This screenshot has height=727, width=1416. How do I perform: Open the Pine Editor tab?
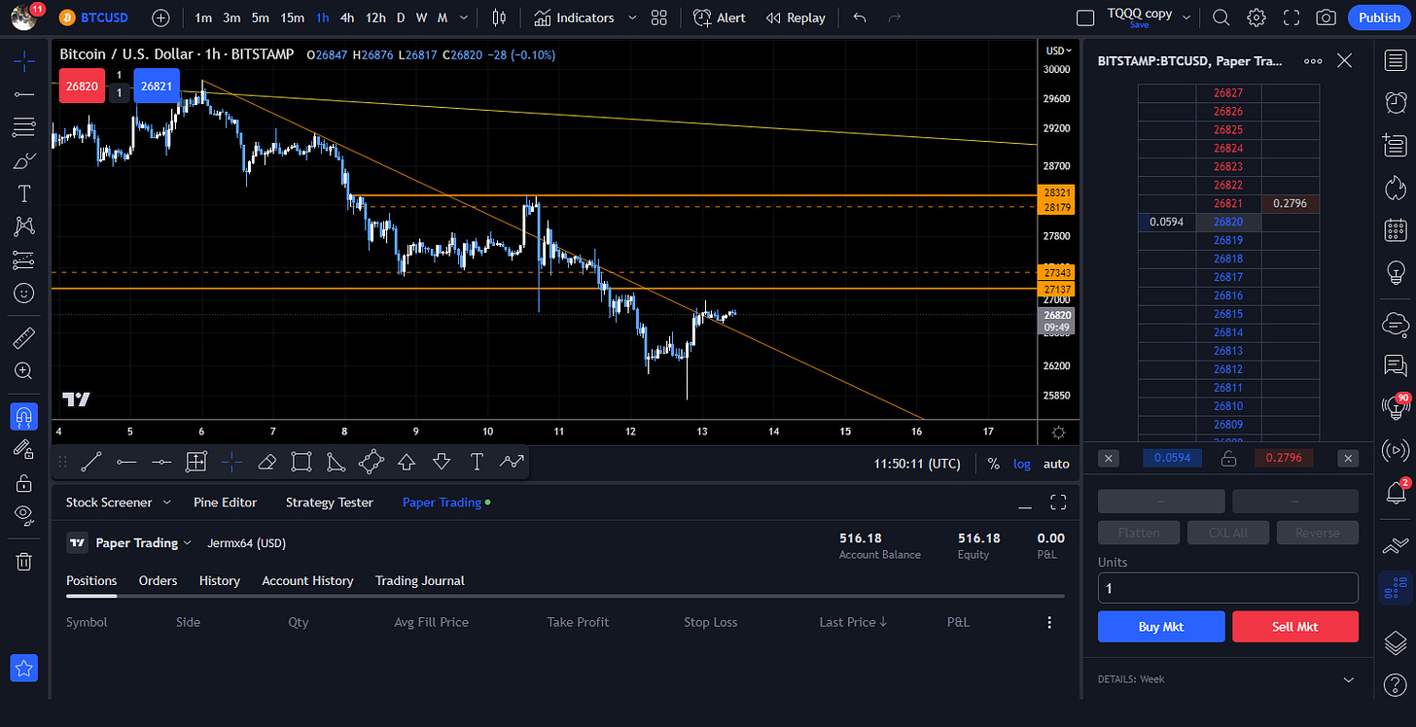pyautogui.click(x=226, y=502)
